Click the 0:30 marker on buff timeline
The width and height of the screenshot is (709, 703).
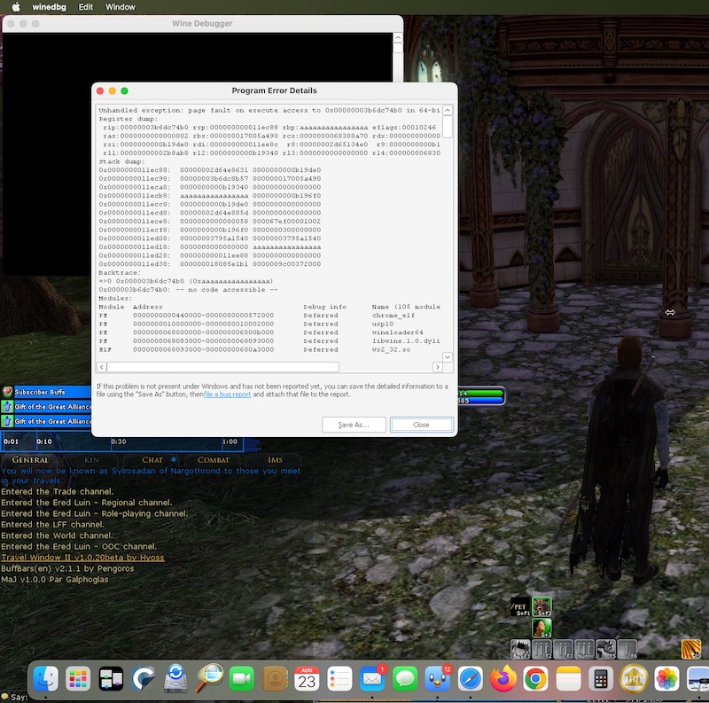coord(119,441)
